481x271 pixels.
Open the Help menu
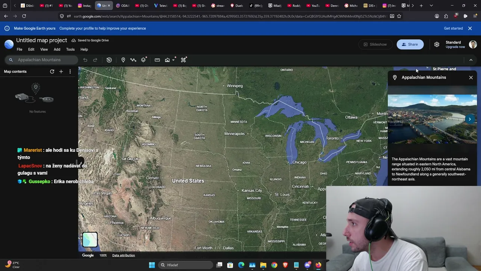(x=84, y=50)
